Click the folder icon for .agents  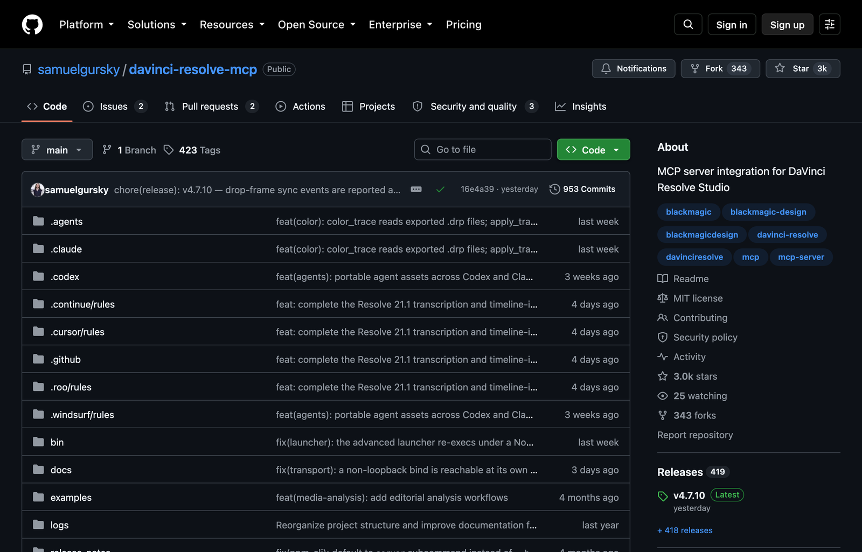pyautogui.click(x=38, y=221)
